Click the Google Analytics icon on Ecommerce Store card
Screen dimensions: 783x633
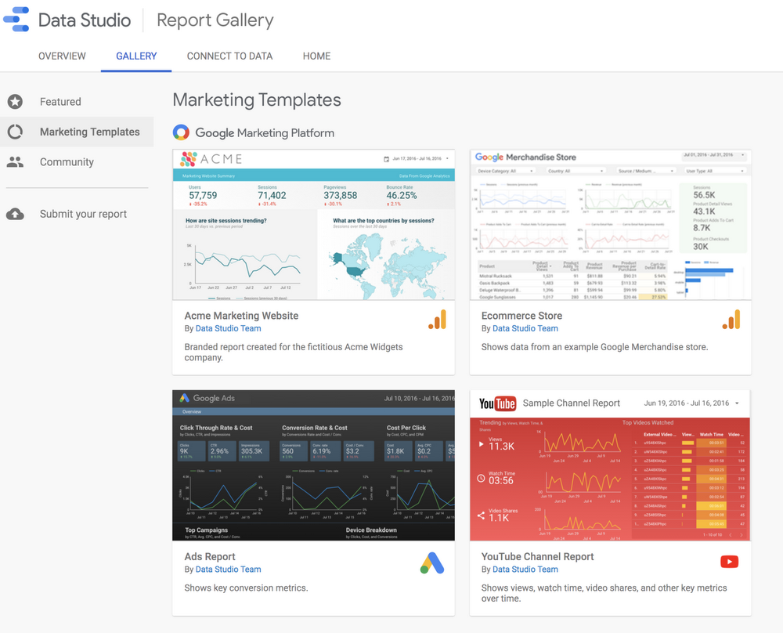[x=731, y=320]
